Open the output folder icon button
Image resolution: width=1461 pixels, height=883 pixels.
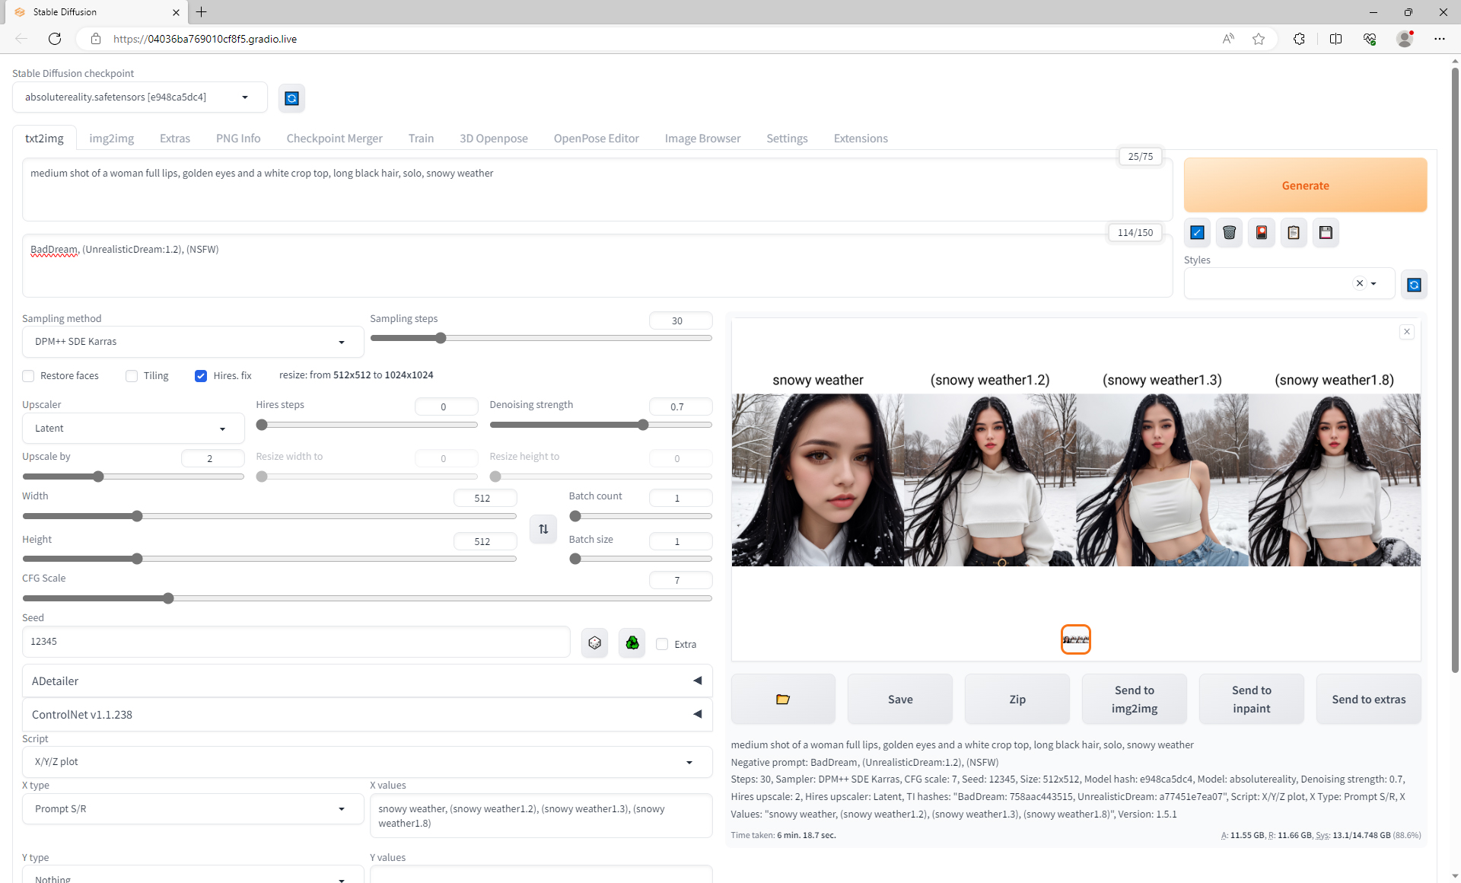[x=782, y=699]
